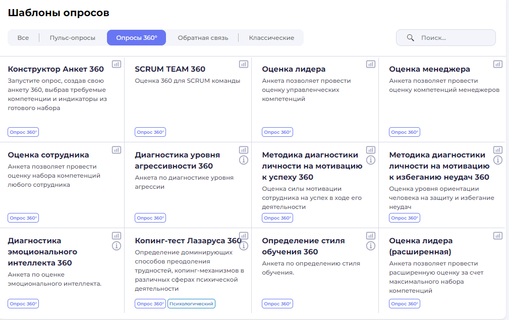Click the chart icon on Конструктор Анкет 360 card
The width and height of the screenshot is (509, 320).
click(x=117, y=64)
